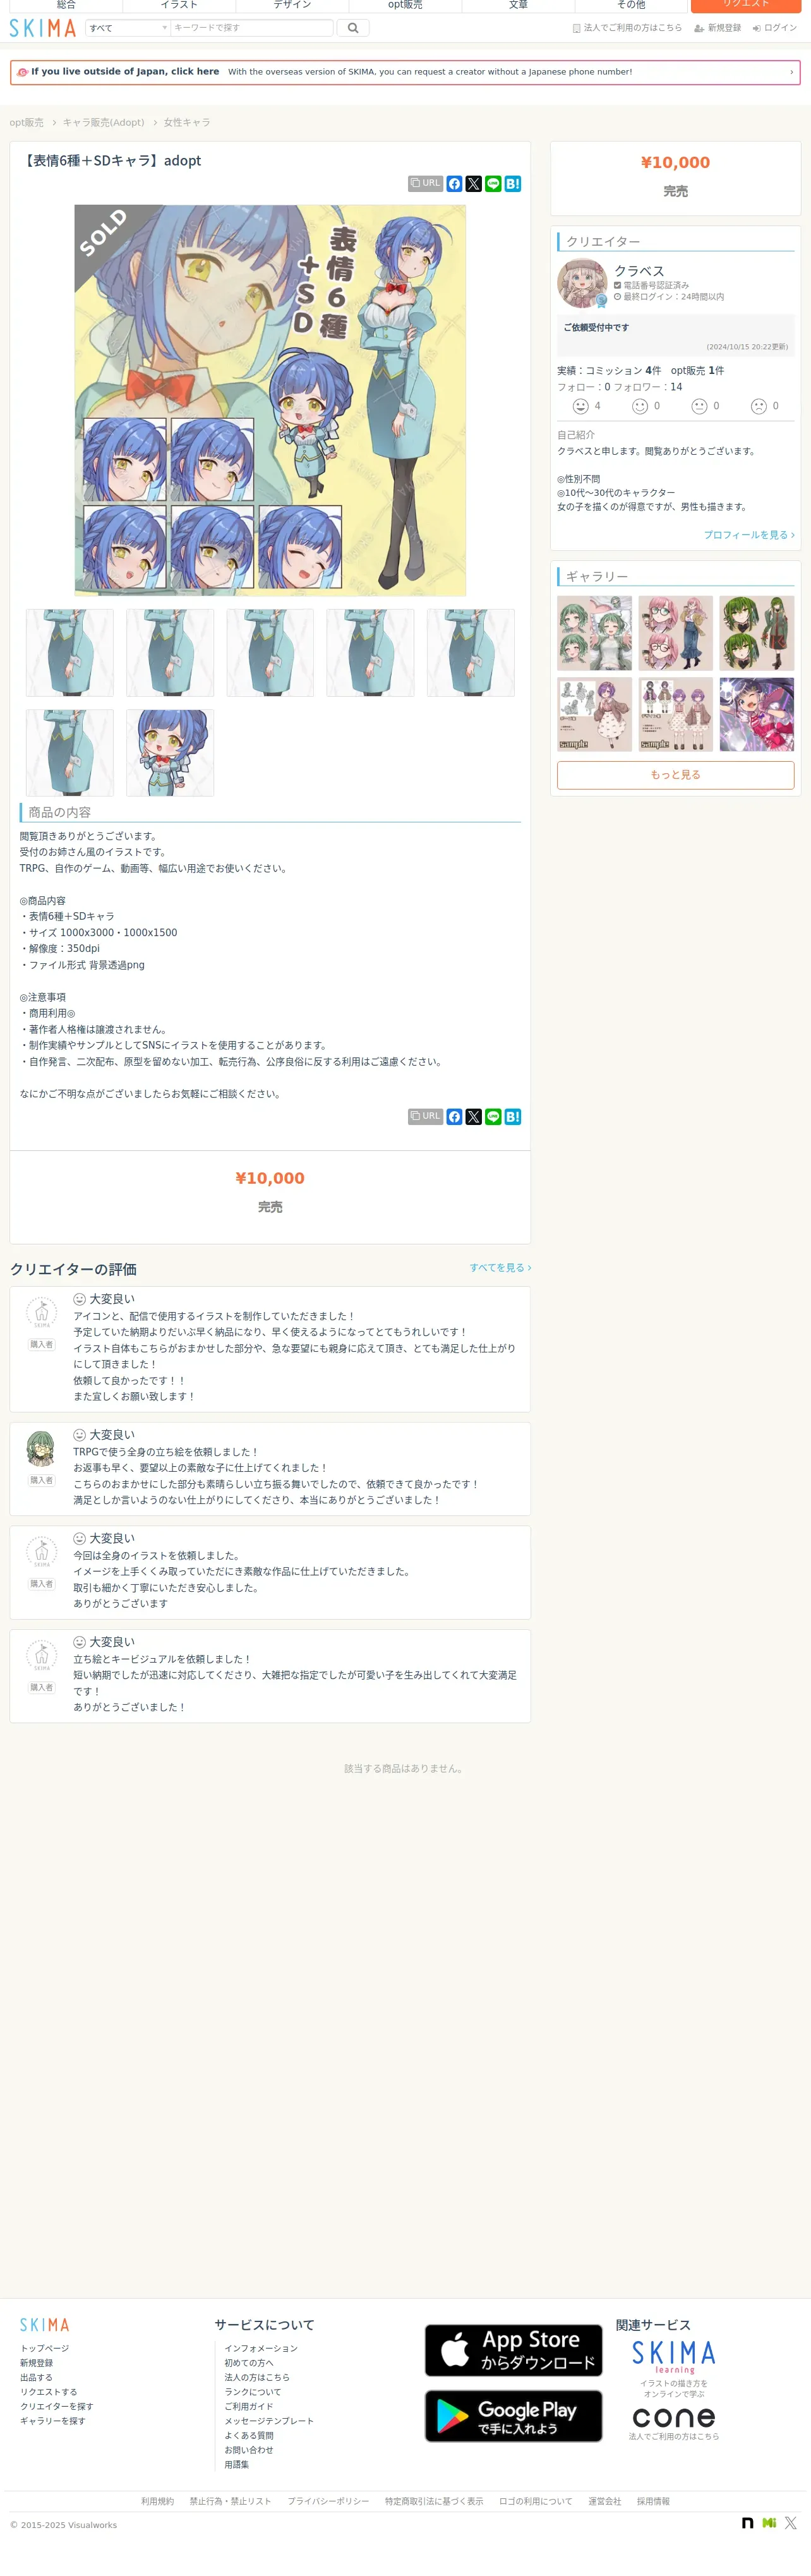Select the first small preview thumbnail
The width and height of the screenshot is (811, 2576).
[x=70, y=652]
